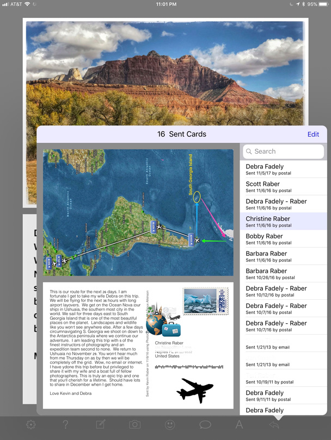Click into the Search field
This screenshot has height=440, width=331.
(x=283, y=152)
